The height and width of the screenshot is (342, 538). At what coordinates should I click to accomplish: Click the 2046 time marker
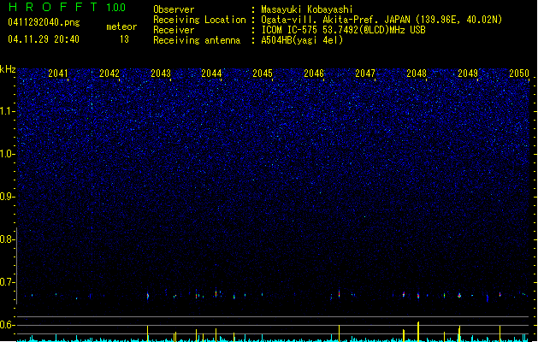[x=314, y=74]
